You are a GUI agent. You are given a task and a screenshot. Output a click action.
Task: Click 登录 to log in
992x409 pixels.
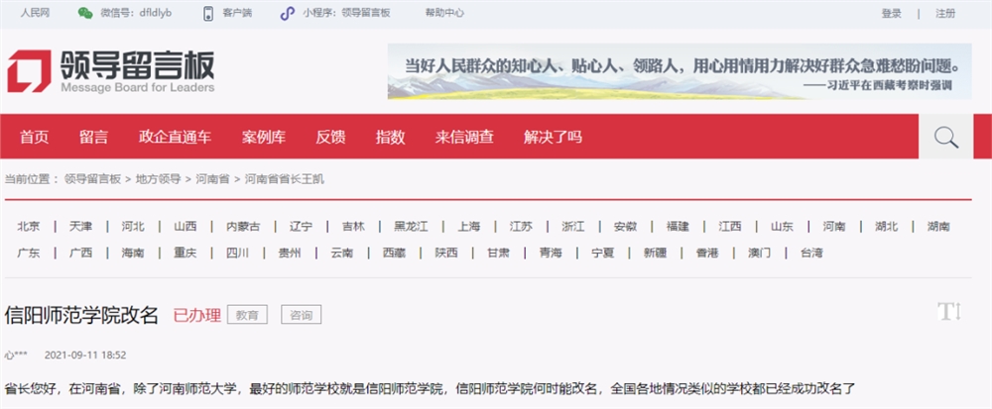coord(892,13)
